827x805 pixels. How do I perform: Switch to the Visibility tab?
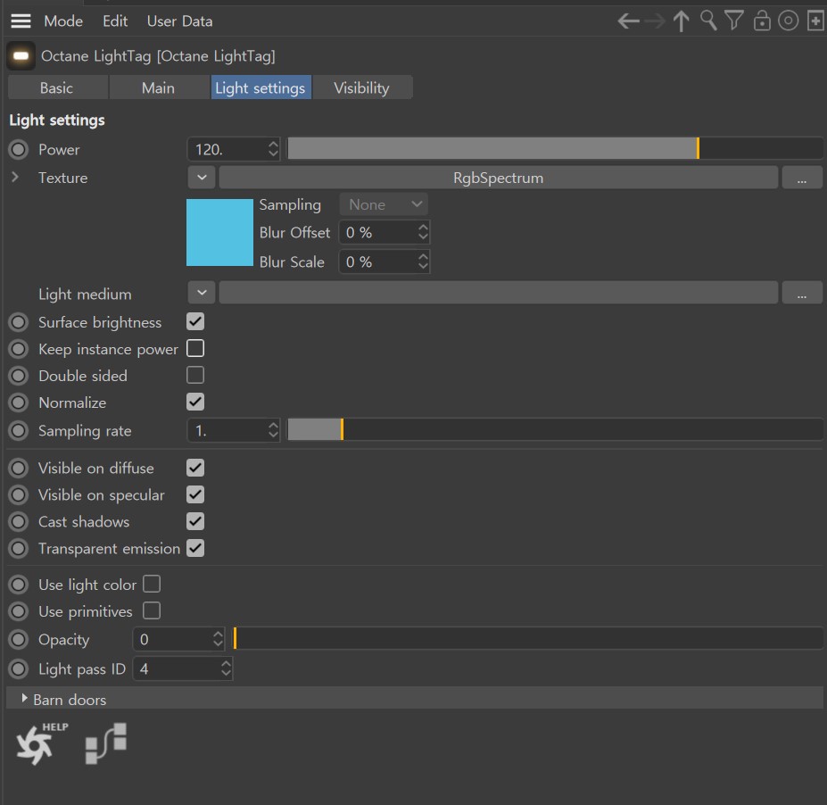point(362,87)
